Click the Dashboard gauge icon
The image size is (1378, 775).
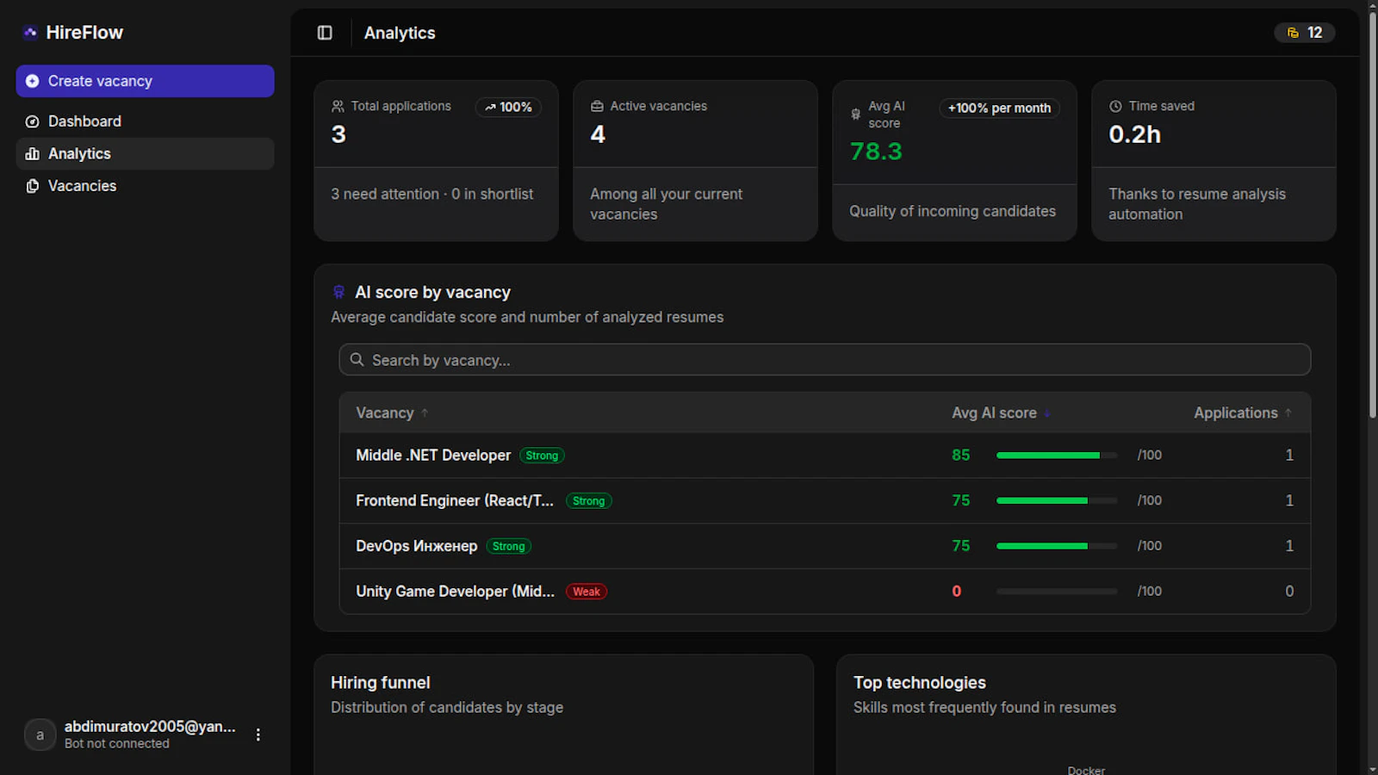click(32, 121)
